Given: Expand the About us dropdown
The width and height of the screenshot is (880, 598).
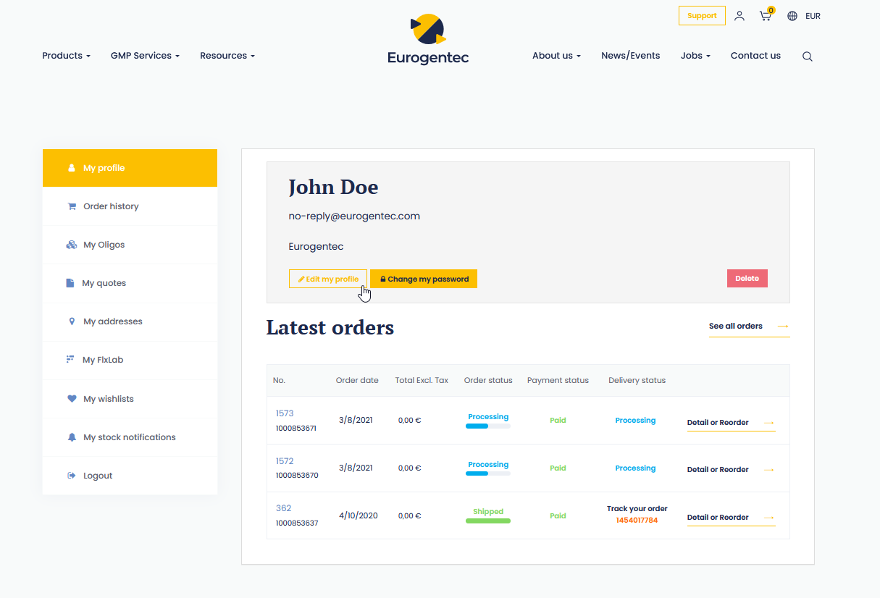Looking at the screenshot, I should click(x=556, y=56).
